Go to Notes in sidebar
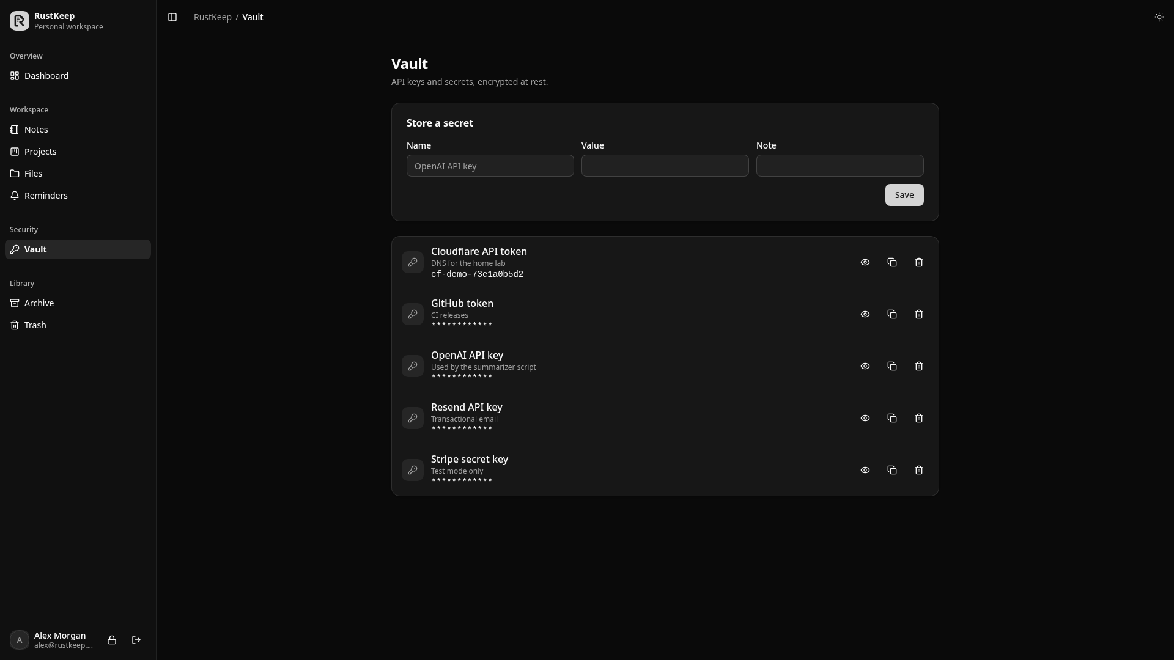Screen dimensions: 1174x660 click(78, 130)
